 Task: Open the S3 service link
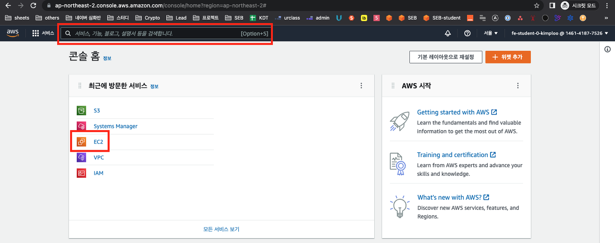(97, 110)
